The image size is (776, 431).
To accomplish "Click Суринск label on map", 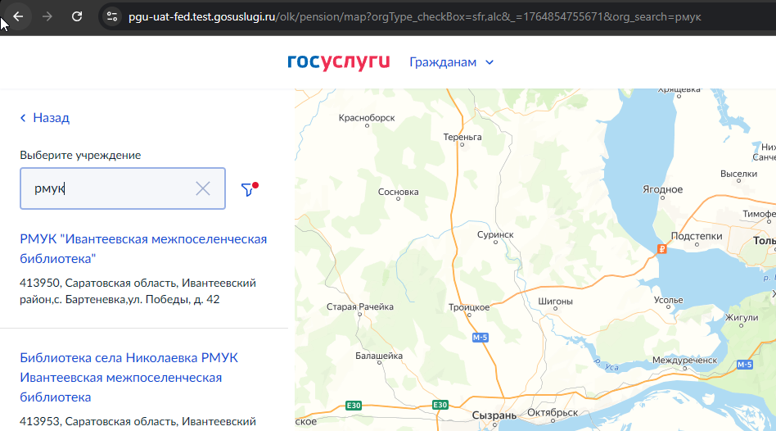I will click(495, 234).
